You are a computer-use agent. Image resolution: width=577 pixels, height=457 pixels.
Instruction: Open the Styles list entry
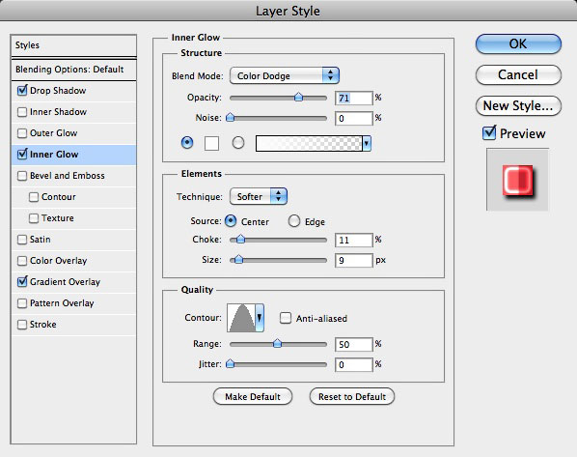click(73, 45)
